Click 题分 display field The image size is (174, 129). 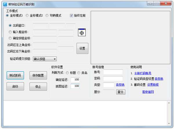click(x=109, y=92)
